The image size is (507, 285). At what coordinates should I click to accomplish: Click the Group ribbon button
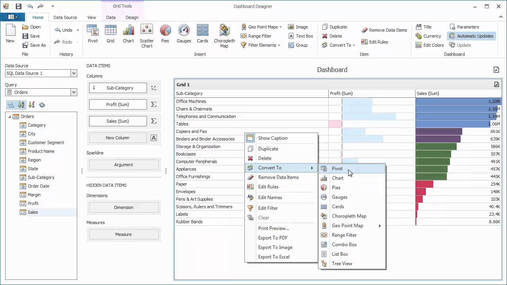[298, 45]
